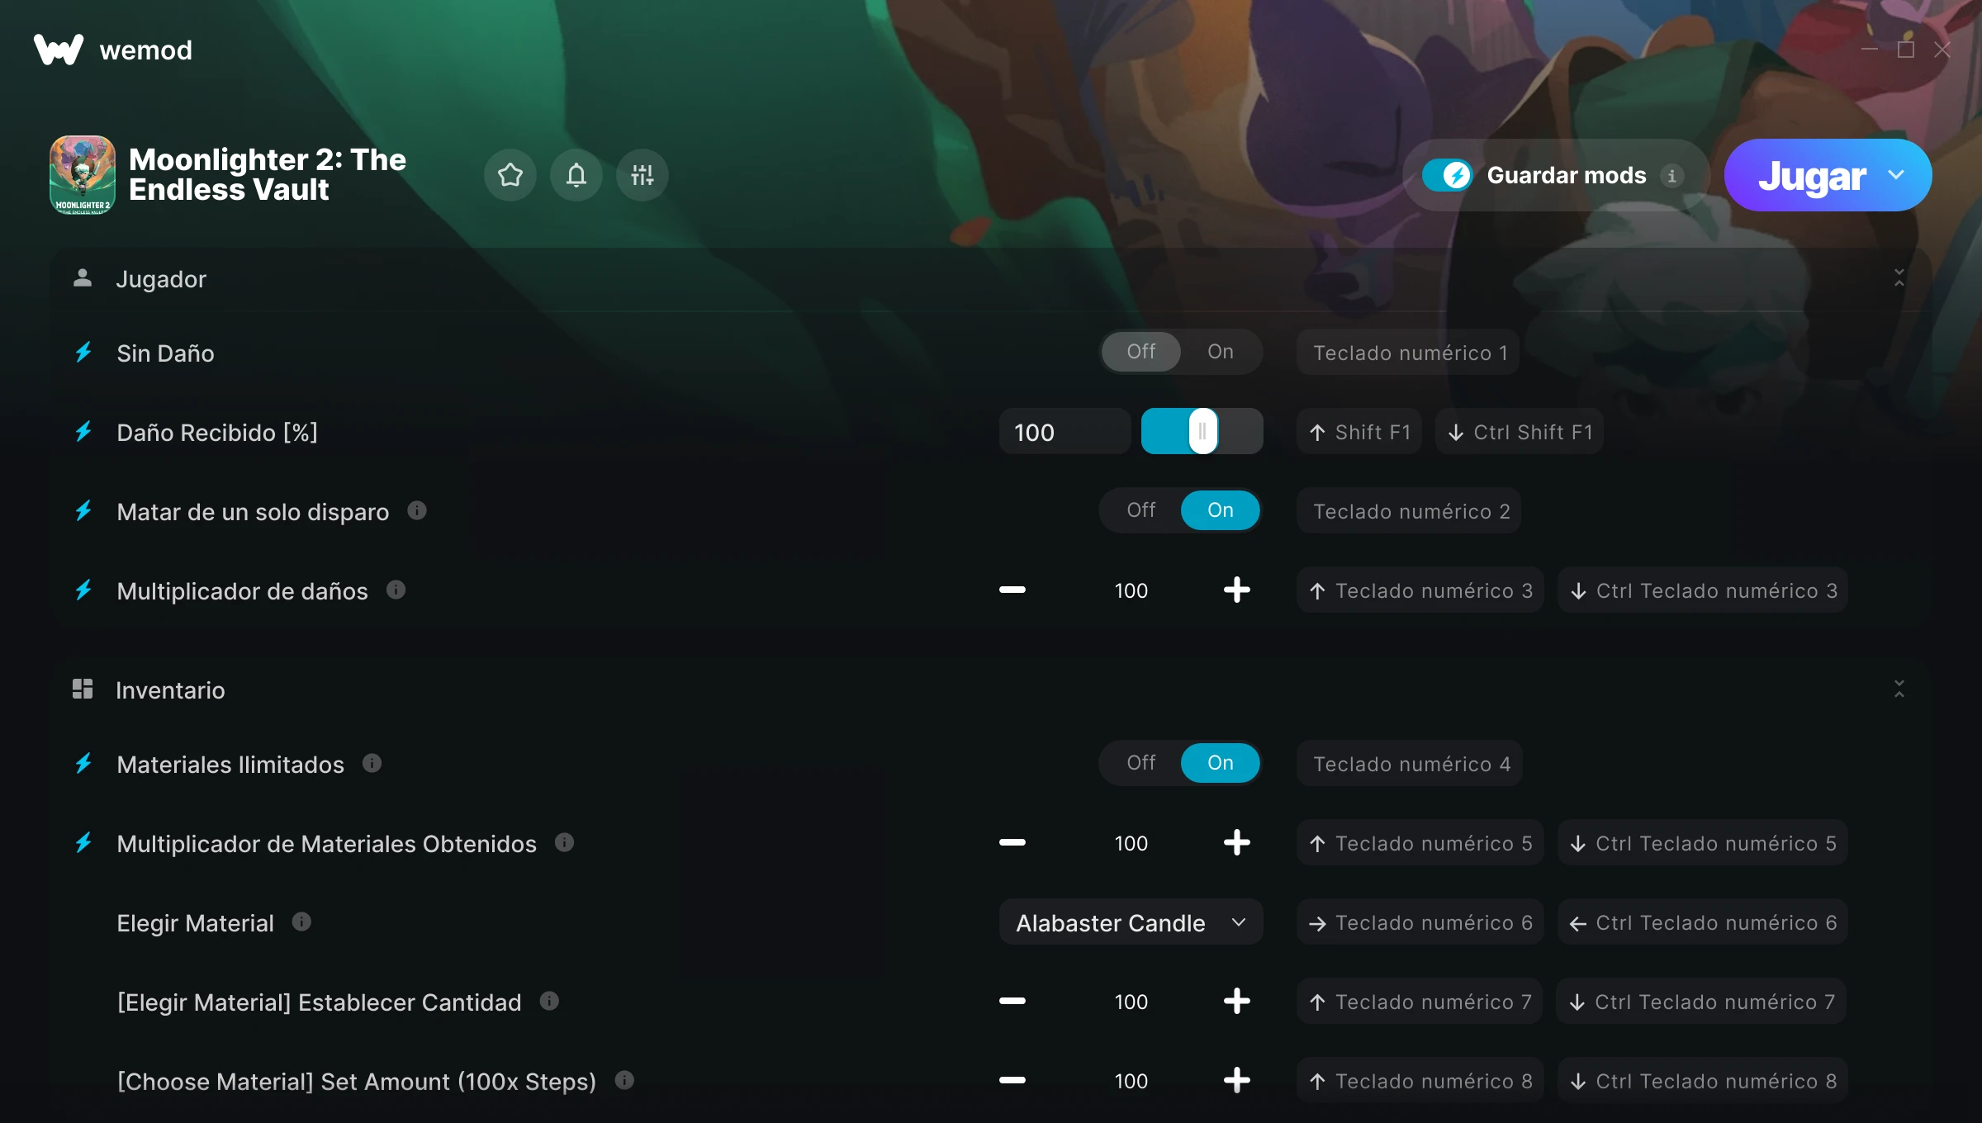Turn on Sin Daño
The width and height of the screenshot is (1982, 1123).
tap(1221, 352)
